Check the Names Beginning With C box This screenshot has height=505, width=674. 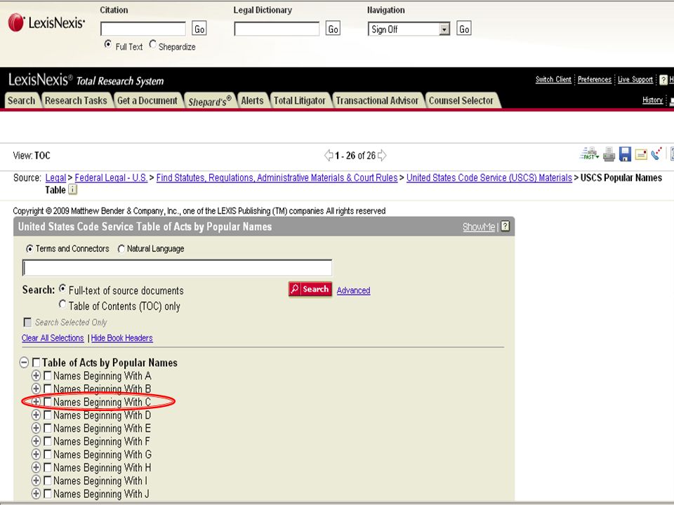click(48, 402)
